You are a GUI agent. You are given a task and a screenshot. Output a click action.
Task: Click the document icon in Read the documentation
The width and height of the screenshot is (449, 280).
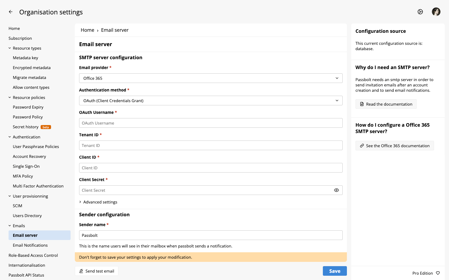(x=362, y=104)
